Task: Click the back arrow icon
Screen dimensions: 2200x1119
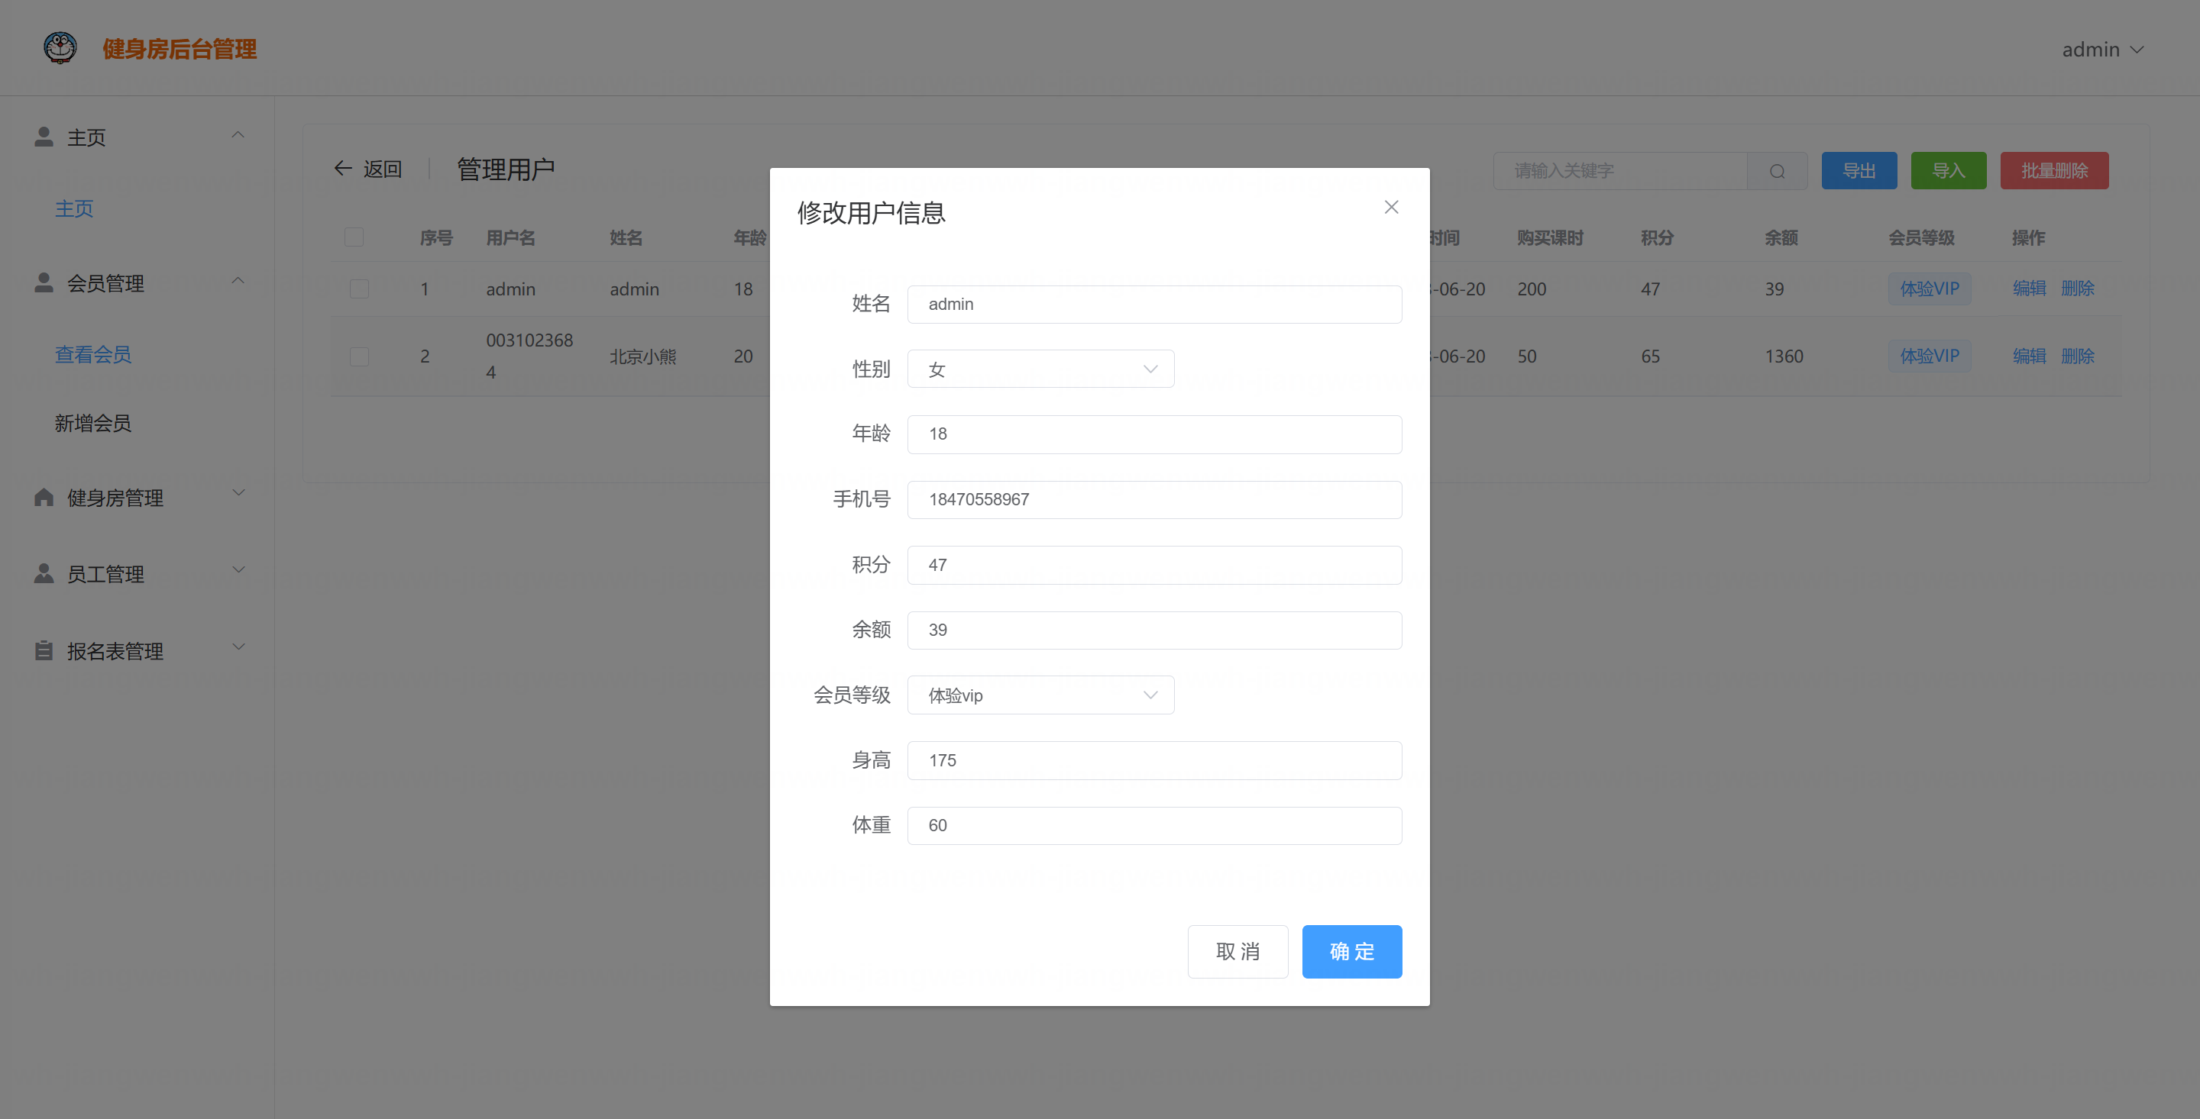Action: click(342, 168)
